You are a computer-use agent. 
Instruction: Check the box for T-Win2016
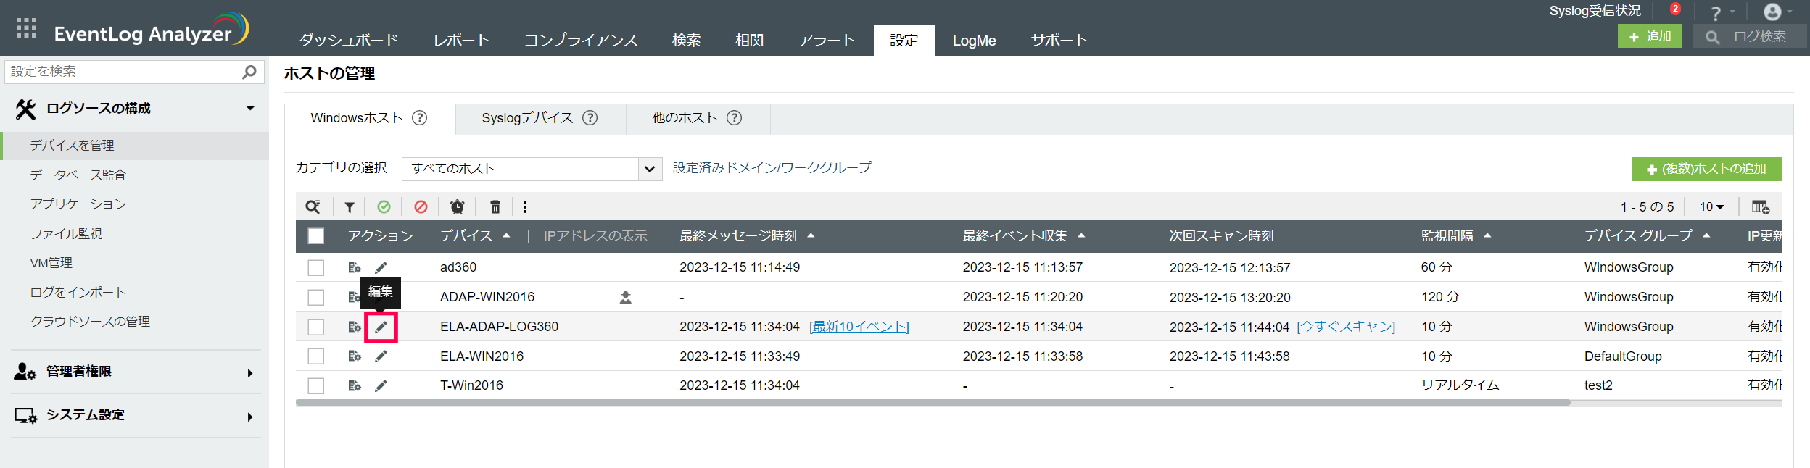click(316, 385)
